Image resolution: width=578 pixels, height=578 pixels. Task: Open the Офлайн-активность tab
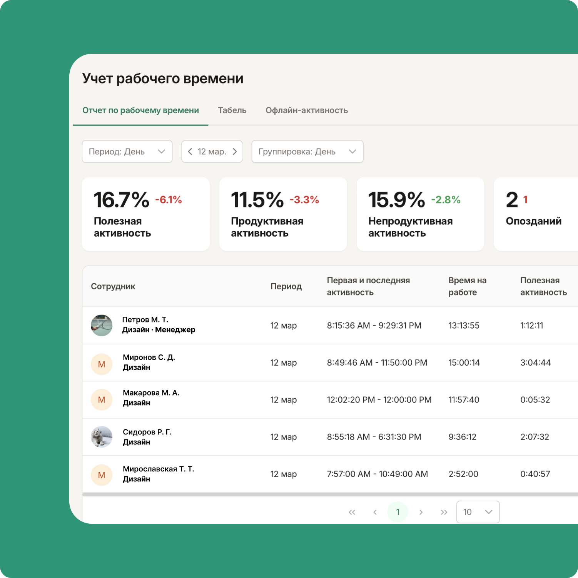pyautogui.click(x=306, y=110)
